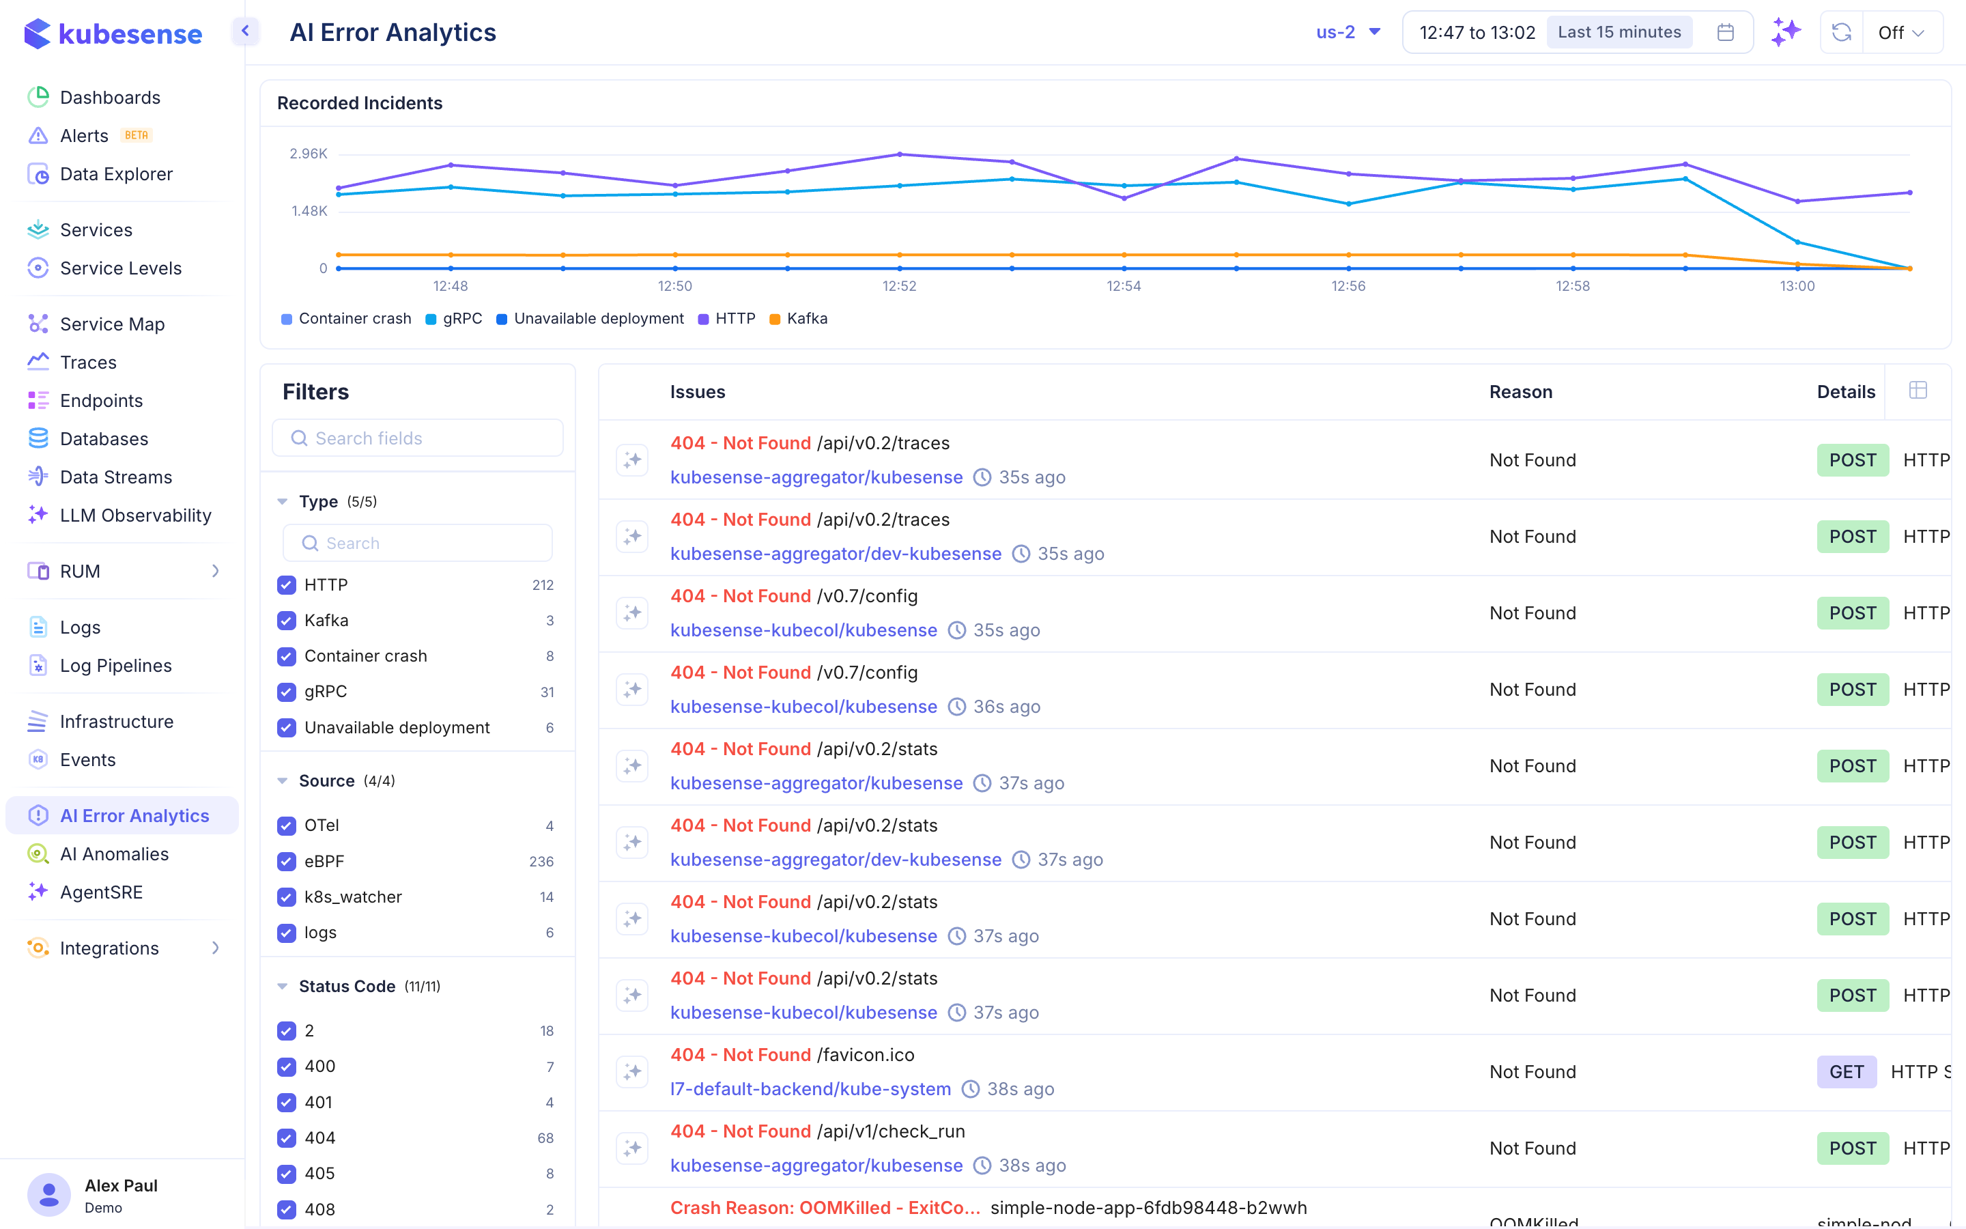Image resolution: width=1966 pixels, height=1229 pixels.
Task: Open the us-2 region dropdown
Action: [1348, 31]
